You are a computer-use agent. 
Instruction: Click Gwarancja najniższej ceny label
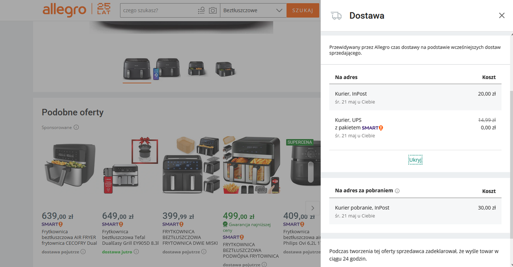246,227
